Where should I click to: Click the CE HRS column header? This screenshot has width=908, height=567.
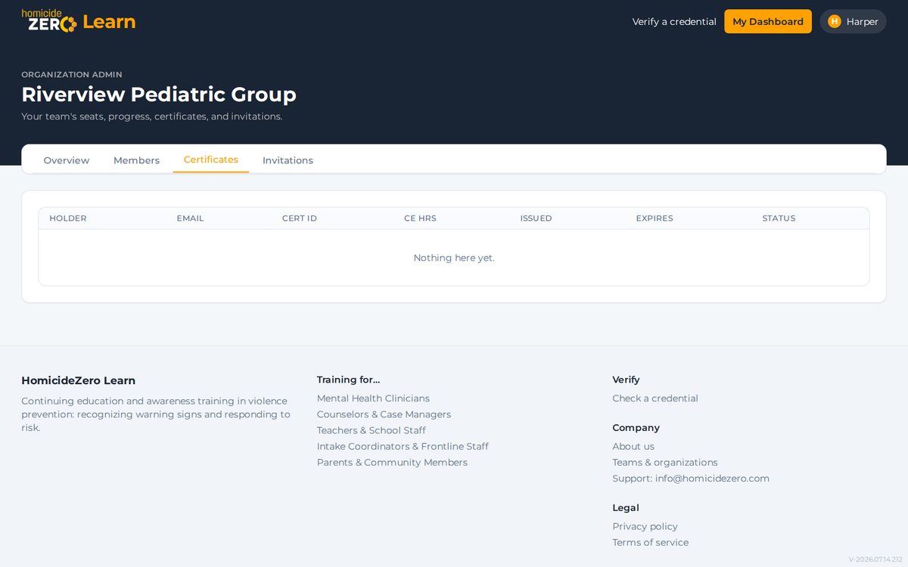tap(420, 218)
